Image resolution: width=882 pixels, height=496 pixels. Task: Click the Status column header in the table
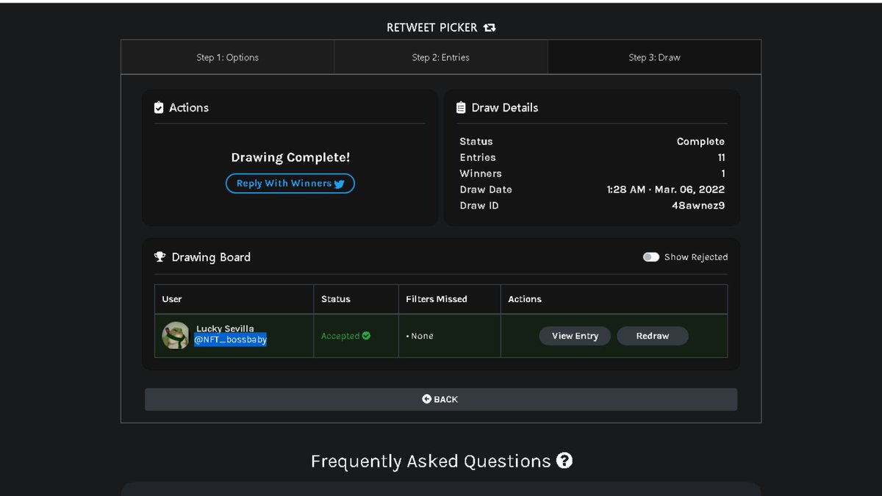(x=336, y=299)
